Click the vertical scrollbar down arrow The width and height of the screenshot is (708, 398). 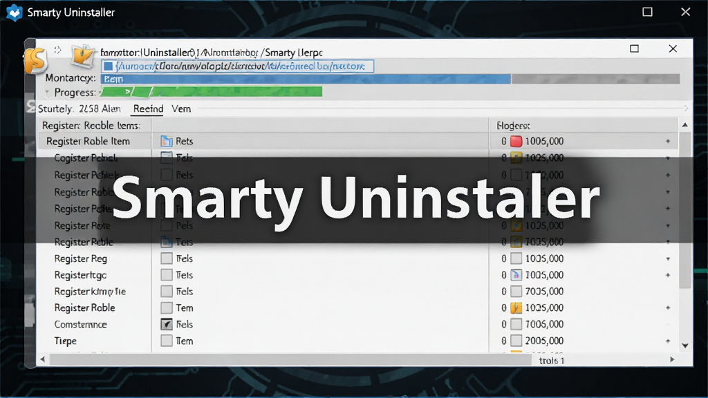pos(685,345)
